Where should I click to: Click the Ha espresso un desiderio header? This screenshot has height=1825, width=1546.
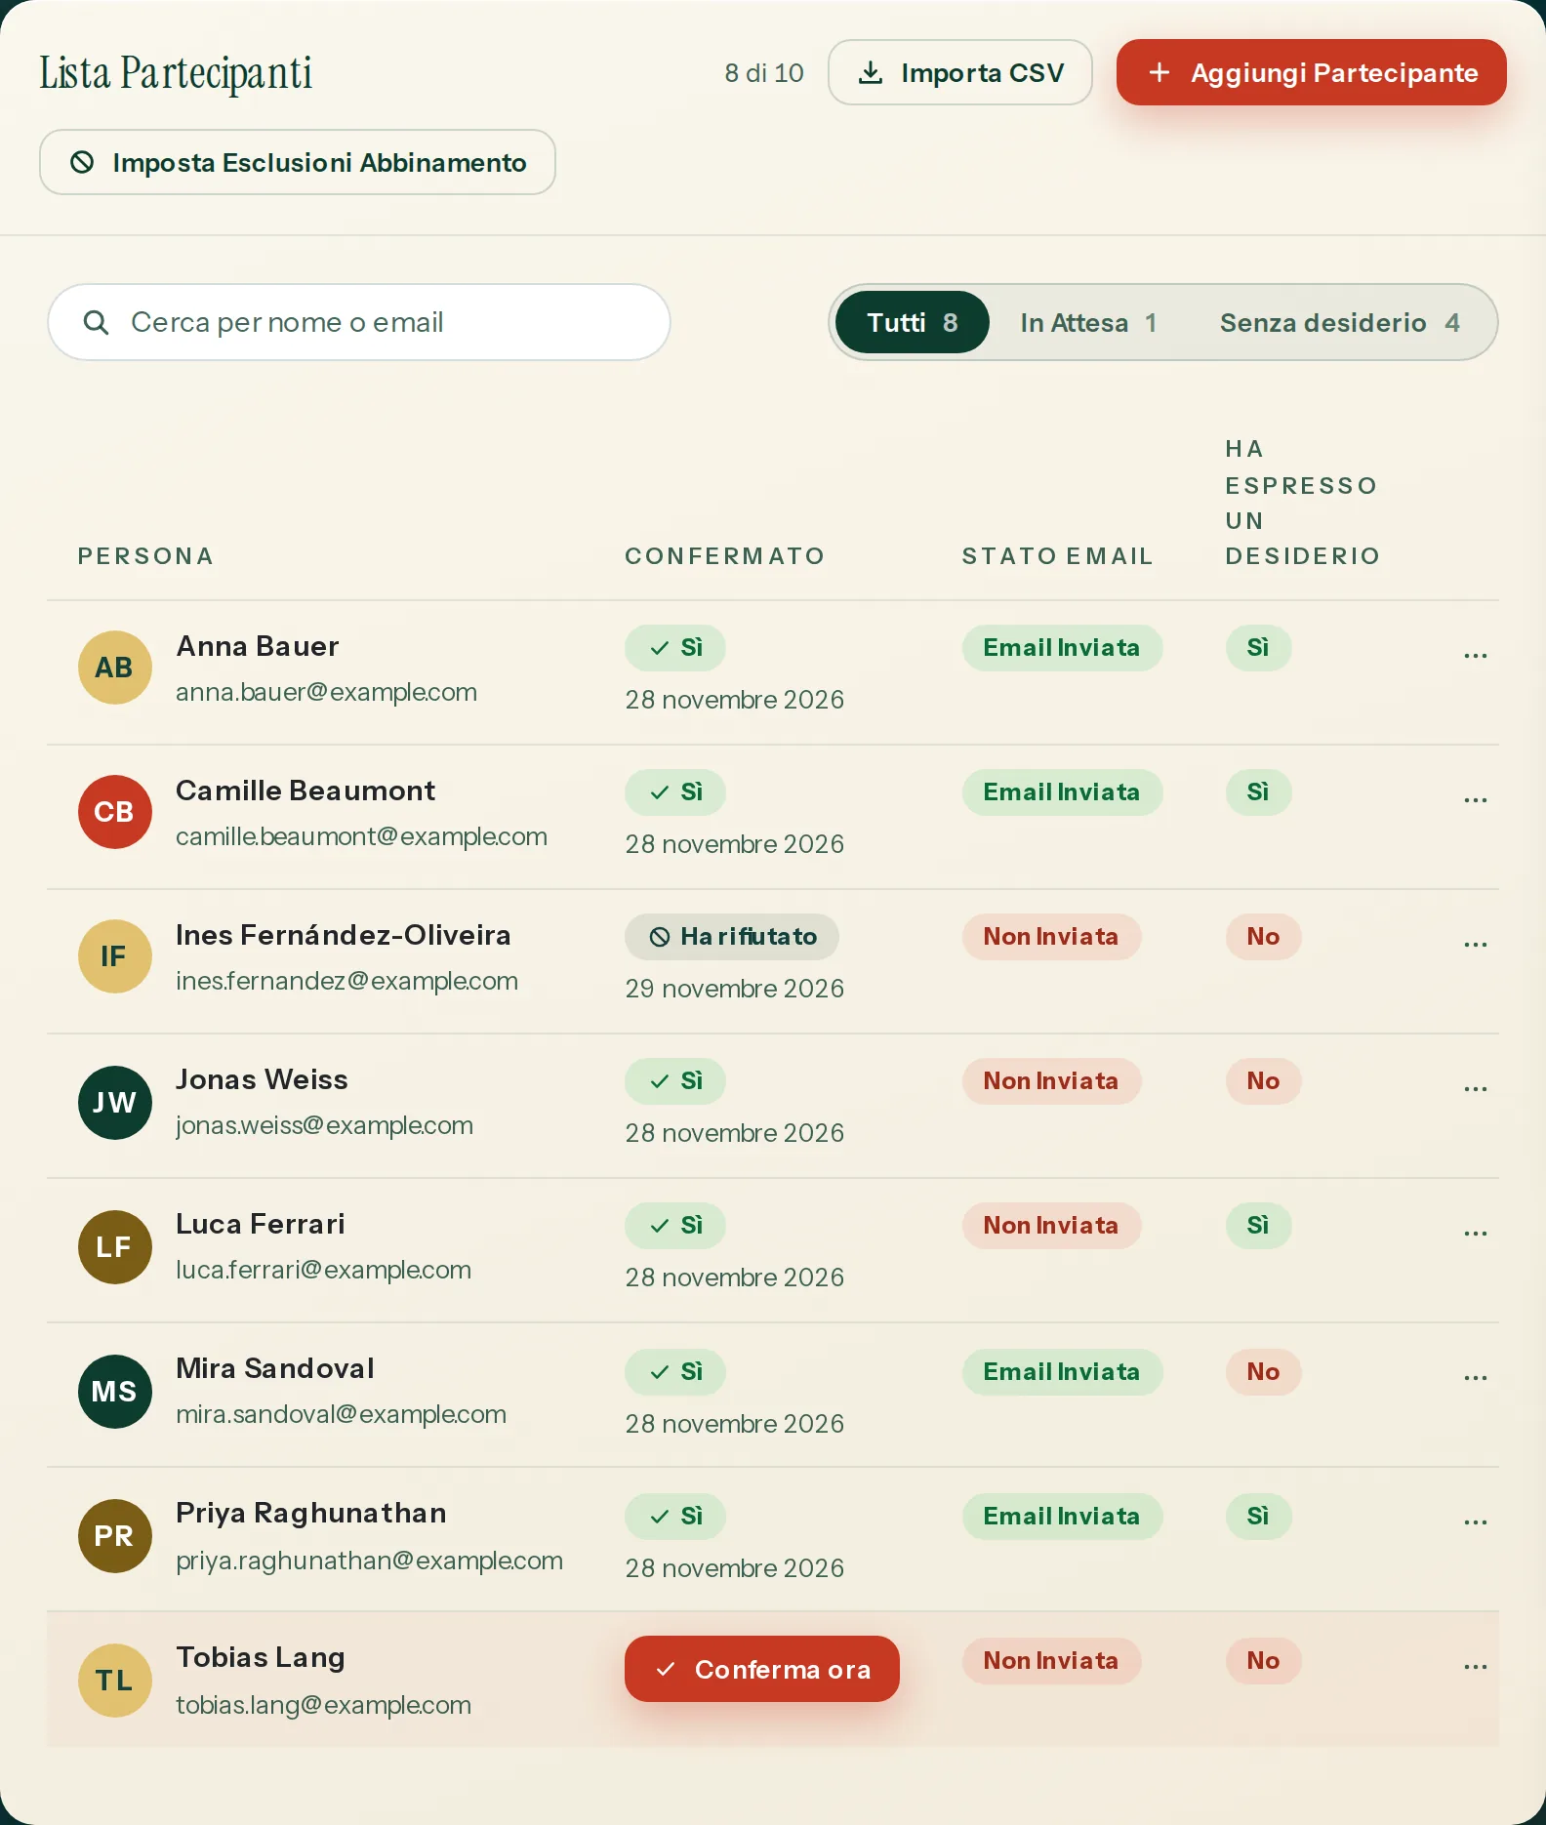click(x=1303, y=503)
